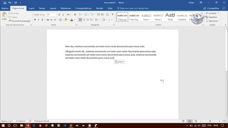
Task: Collapse the ribbon
Action: [226, 25]
